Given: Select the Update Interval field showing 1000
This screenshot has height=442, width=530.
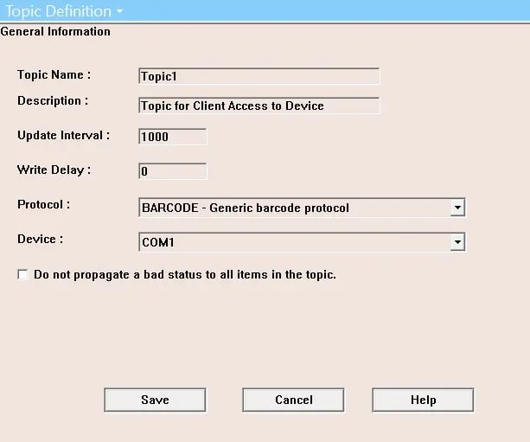Looking at the screenshot, I should 172,137.
